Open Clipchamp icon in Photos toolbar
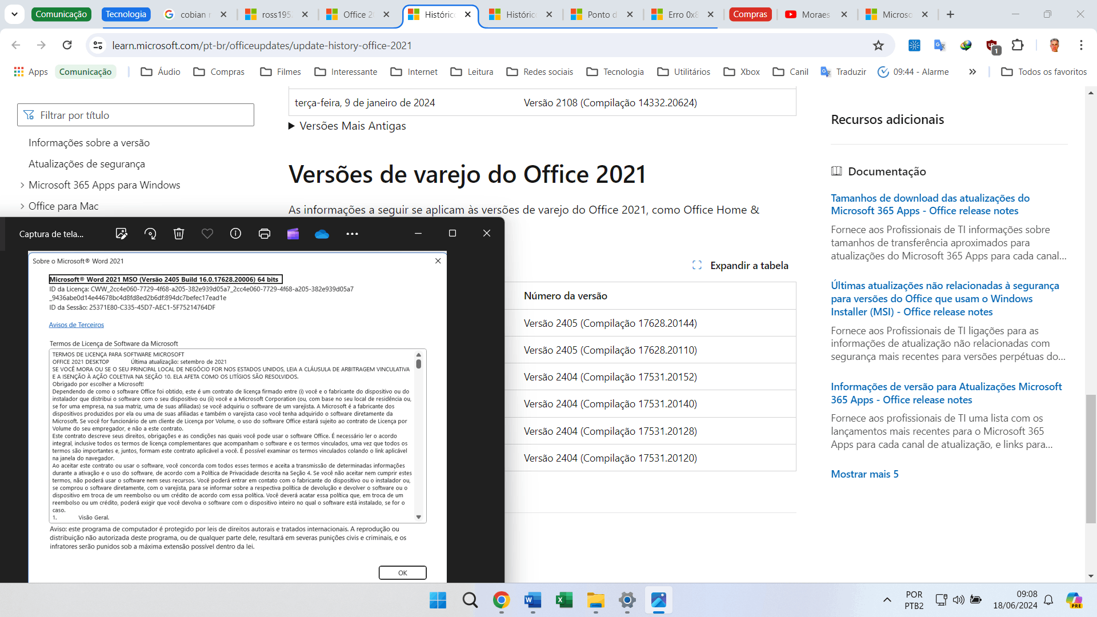The width and height of the screenshot is (1097, 617). point(293,234)
